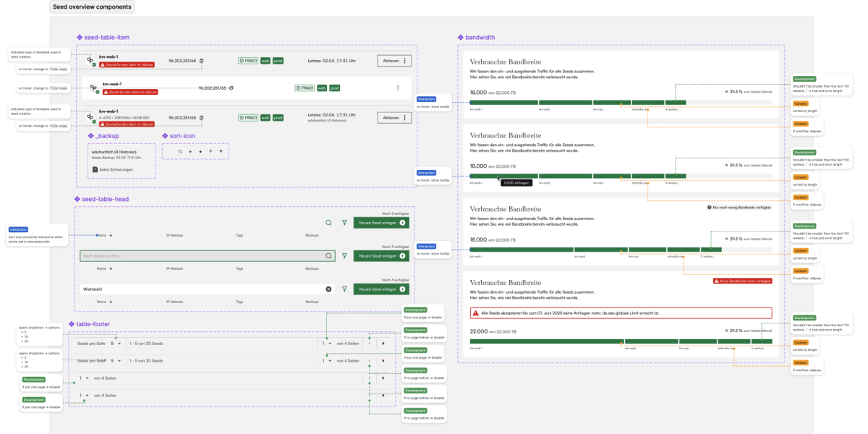The height and width of the screenshot is (434, 868).
Task: Clear the 'Wishlstahl' search with the X icon
Action: [x=328, y=289]
